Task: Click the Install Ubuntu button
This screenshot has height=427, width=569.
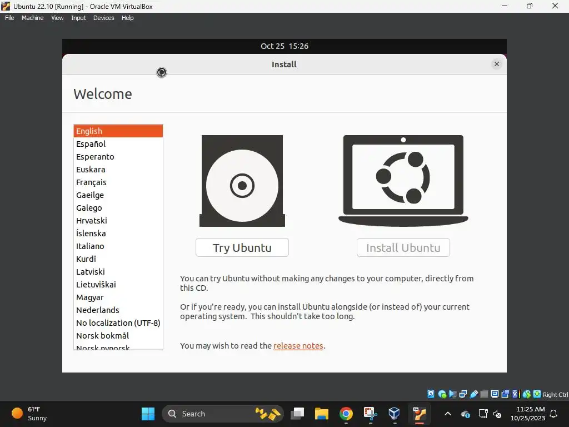Action: pos(403,247)
